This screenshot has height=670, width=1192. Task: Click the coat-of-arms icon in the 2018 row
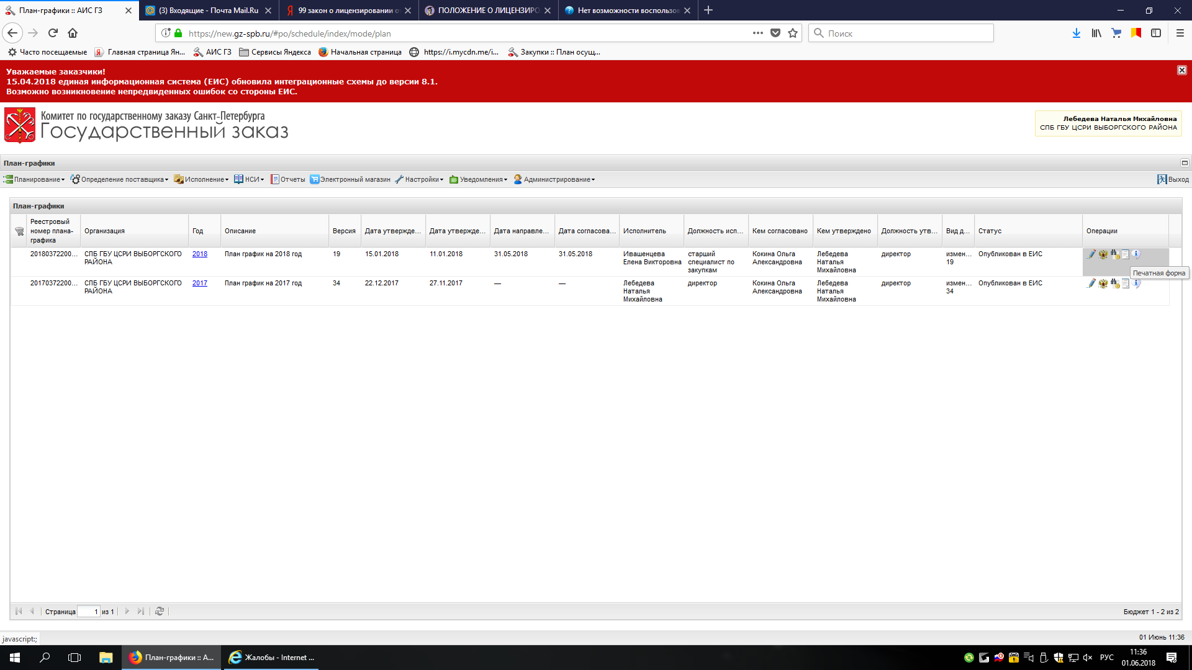1103,254
